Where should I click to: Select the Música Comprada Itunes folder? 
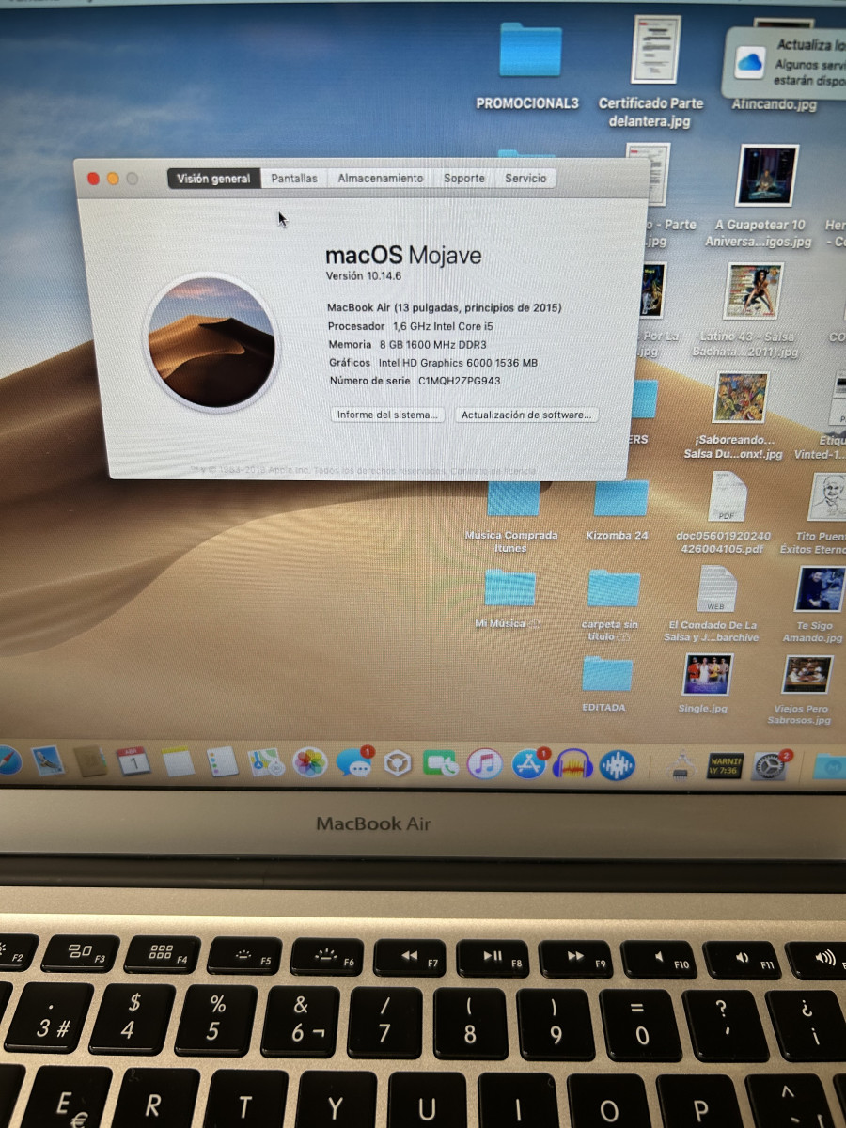pos(513,498)
